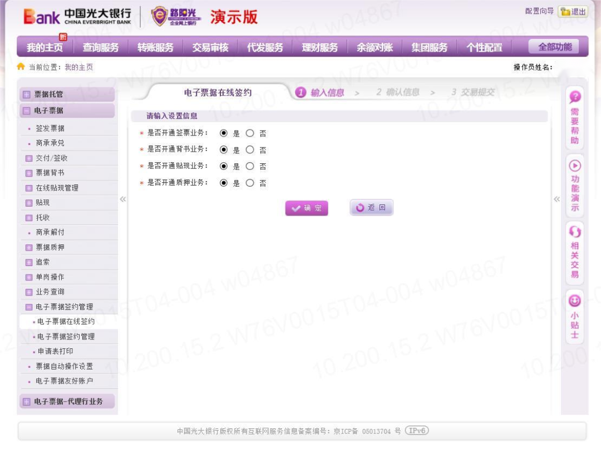Open 电子票据友好账户 sidebar item
Viewport: 601px width, 450px height.
pyautogui.click(x=64, y=381)
